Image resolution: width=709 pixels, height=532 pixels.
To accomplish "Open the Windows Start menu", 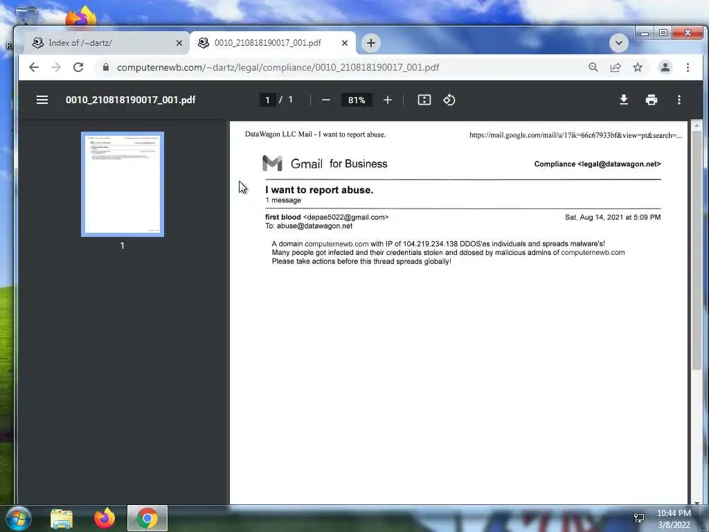I will point(18,518).
